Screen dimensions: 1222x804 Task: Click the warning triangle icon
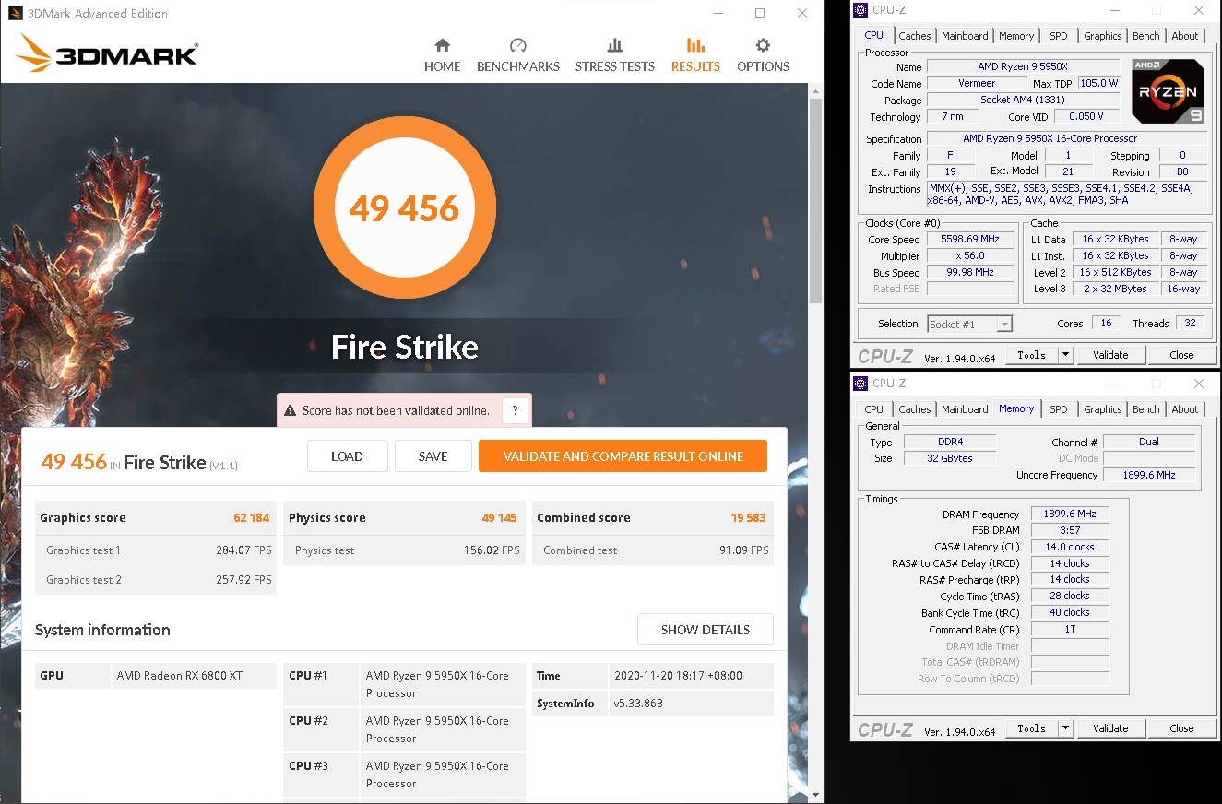point(291,410)
